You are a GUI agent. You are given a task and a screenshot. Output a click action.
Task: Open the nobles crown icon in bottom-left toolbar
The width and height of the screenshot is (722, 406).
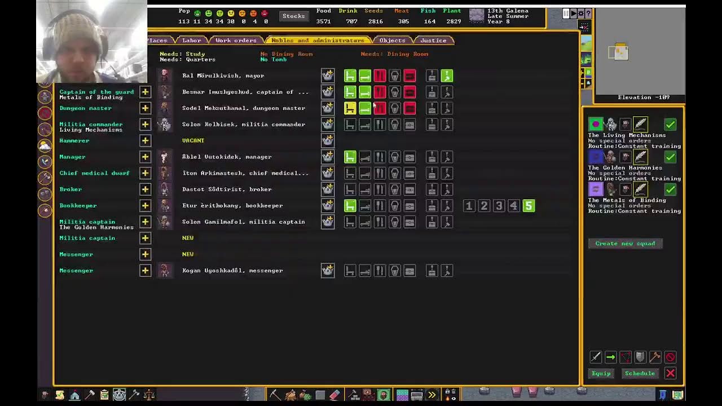coord(119,395)
